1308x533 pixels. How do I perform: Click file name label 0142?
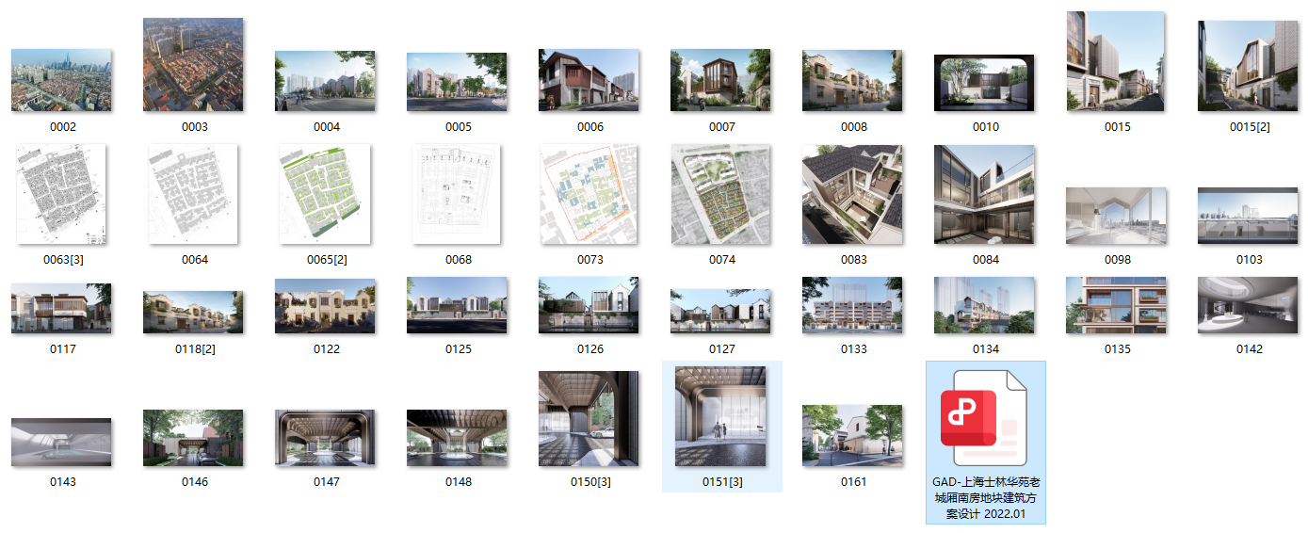[1250, 349]
